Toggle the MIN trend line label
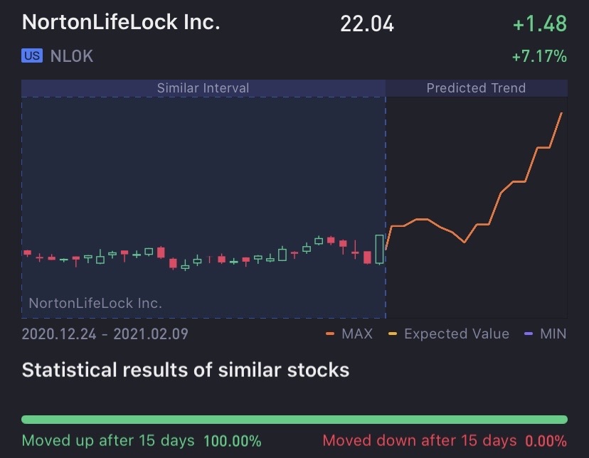Viewport: 589px width, 458px height. [553, 334]
